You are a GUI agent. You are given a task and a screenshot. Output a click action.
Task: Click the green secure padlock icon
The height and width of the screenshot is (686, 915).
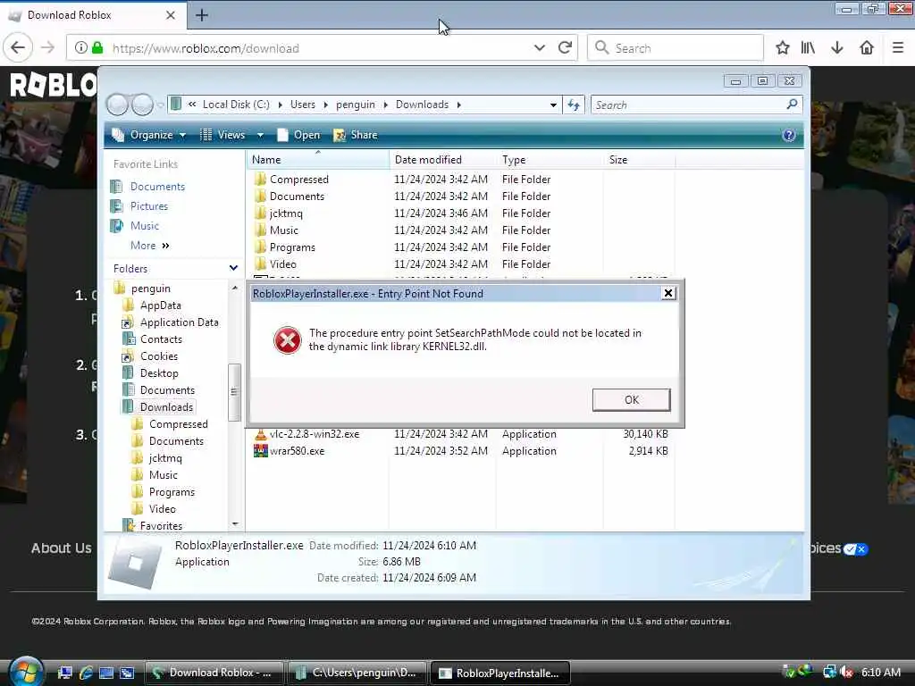coord(97,48)
